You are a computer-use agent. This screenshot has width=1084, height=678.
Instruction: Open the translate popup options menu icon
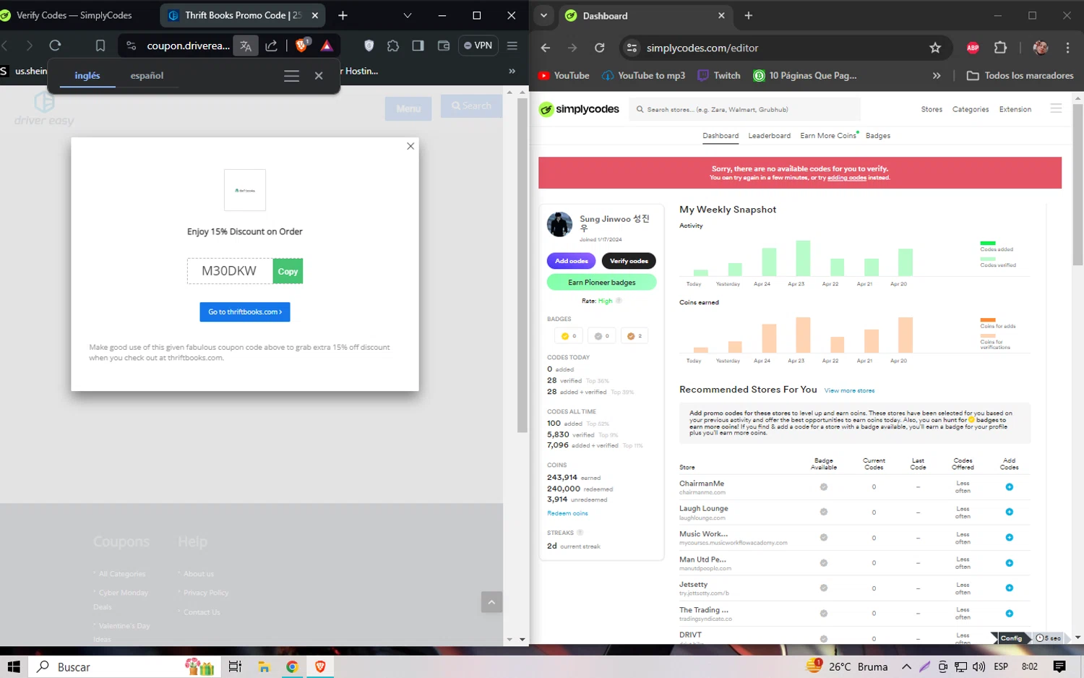click(291, 76)
